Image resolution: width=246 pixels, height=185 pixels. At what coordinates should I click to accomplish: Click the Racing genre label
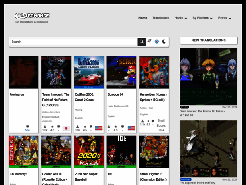(x=79, y=110)
